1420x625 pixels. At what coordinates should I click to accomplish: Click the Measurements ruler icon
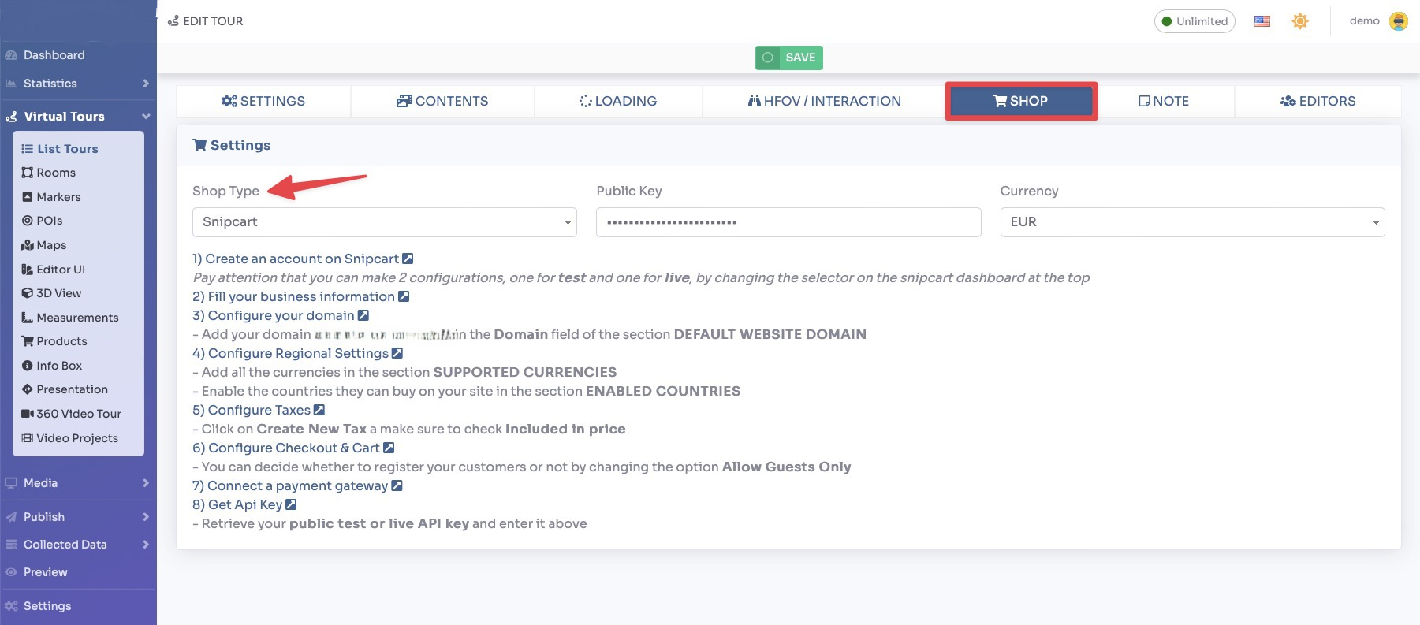tap(28, 318)
